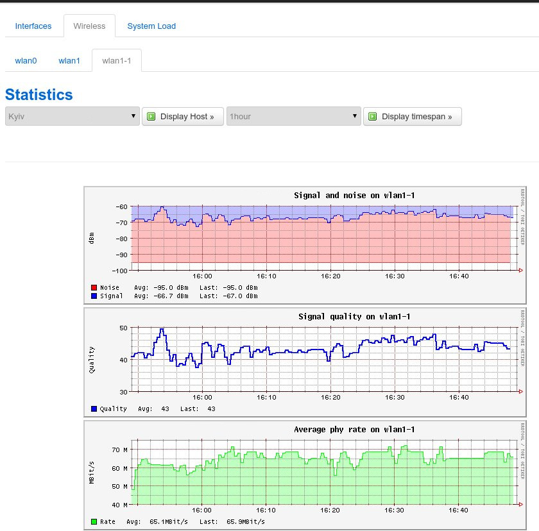
Task: Select the wlan1-1 sub-tab
Action: click(116, 60)
